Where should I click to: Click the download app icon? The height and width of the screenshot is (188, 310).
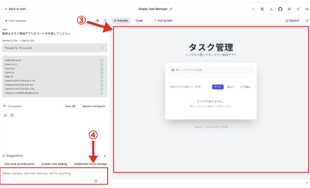tap(271, 9)
